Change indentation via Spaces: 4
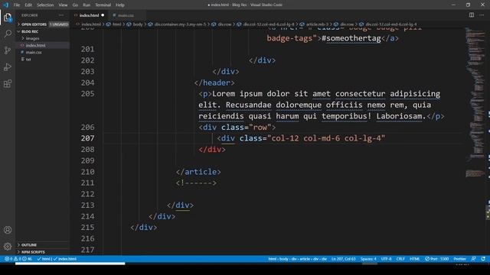This screenshot has height=275, width=490. pyautogui.click(x=368, y=259)
